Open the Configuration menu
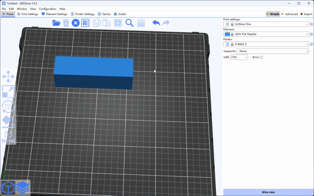The height and width of the screenshot is (196, 314). (x=48, y=9)
